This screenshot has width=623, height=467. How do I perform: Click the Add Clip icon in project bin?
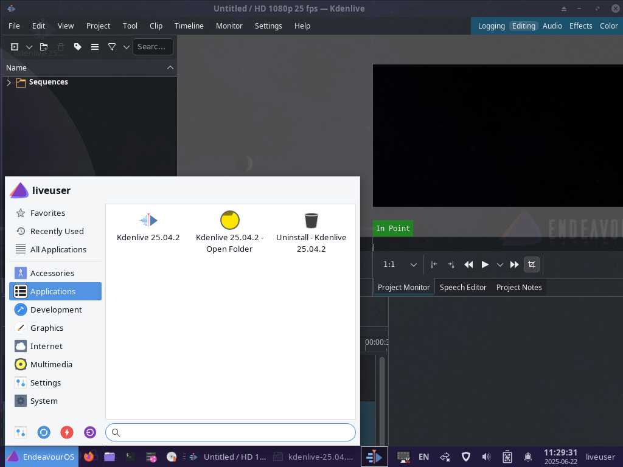click(15, 47)
